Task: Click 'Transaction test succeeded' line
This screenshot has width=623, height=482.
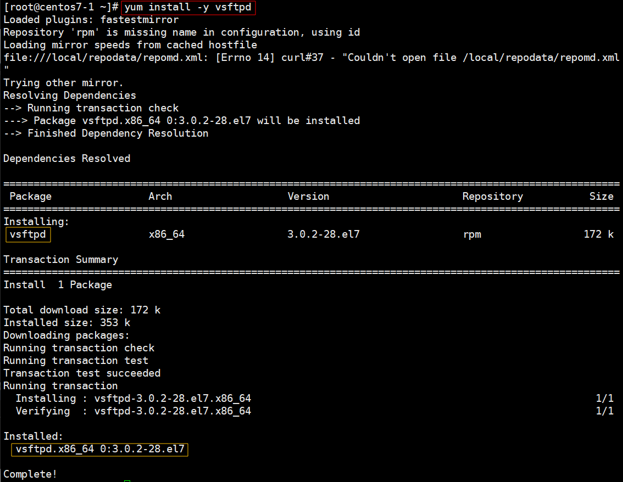Action: 82,374
